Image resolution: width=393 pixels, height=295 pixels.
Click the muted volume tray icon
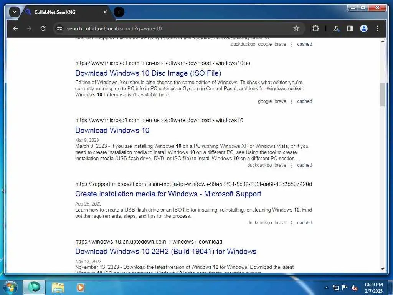[354, 288]
